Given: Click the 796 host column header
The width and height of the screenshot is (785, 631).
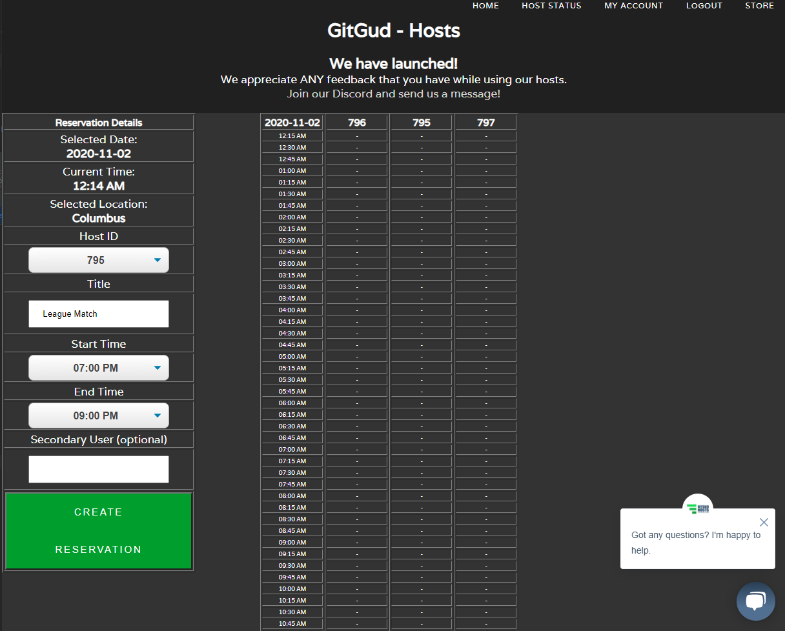Looking at the screenshot, I should 356,122.
